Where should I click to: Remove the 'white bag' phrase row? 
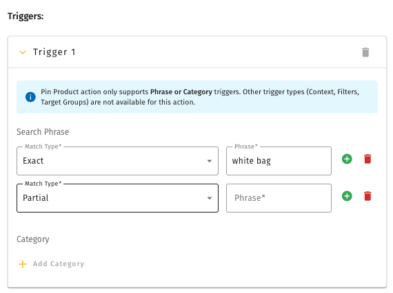click(367, 159)
